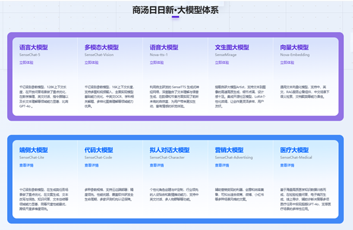Image resolution: width=353 pixels, height=230 pixels.
Task: Click the 拟人对话大模型 heading
Action: (x=170, y=150)
